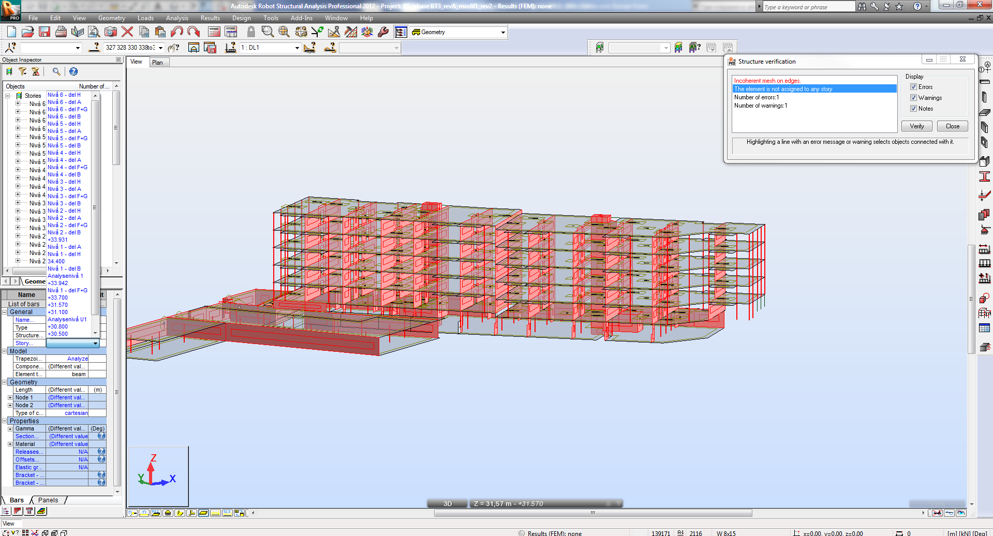Delete the selection with the red X icon
The height and width of the screenshot is (536, 993).
[x=127, y=32]
